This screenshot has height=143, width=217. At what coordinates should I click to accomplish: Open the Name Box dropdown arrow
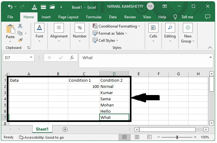31,58
